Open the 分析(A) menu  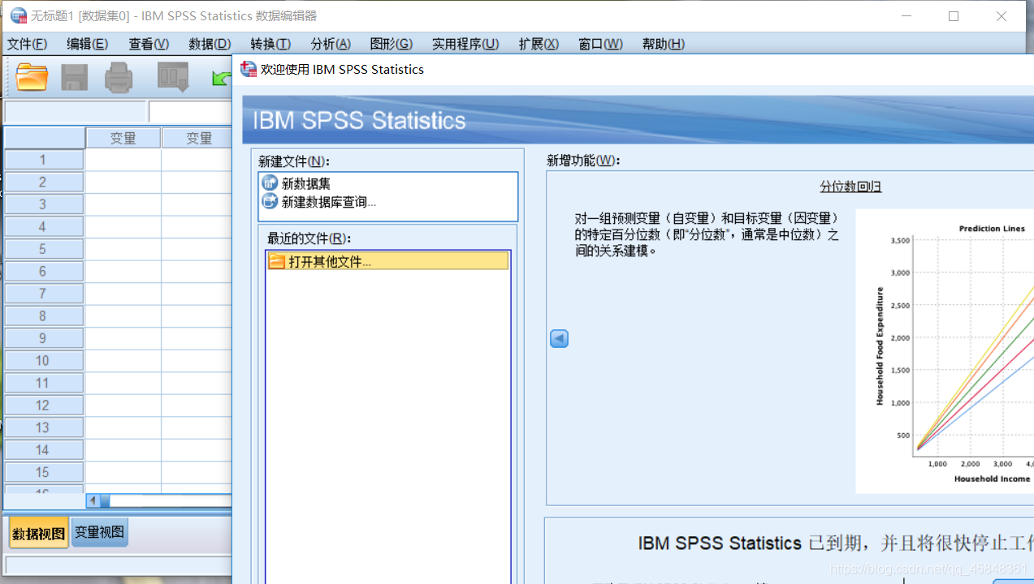click(x=331, y=44)
